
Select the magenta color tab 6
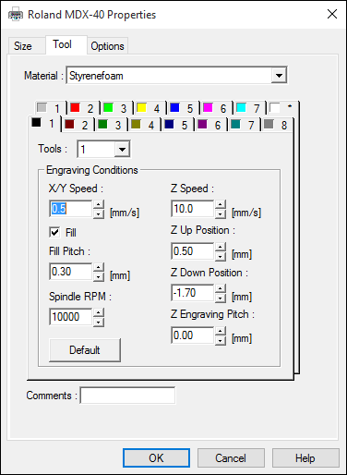tap(216, 108)
